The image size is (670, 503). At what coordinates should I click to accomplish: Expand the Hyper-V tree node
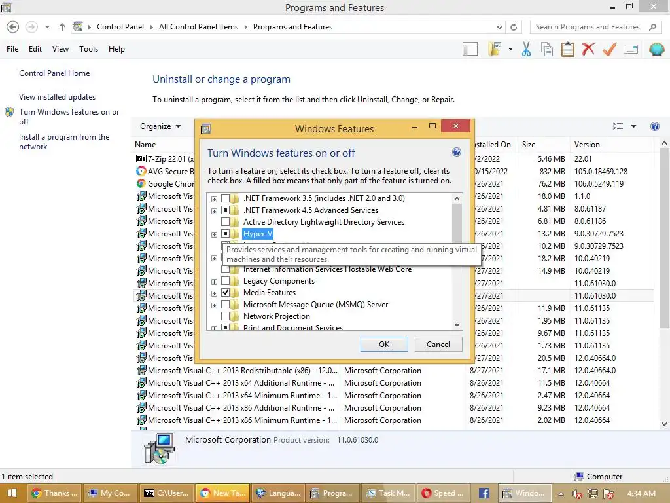[214, 234]
